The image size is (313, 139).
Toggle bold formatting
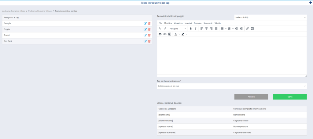click(x=191, y=29)
